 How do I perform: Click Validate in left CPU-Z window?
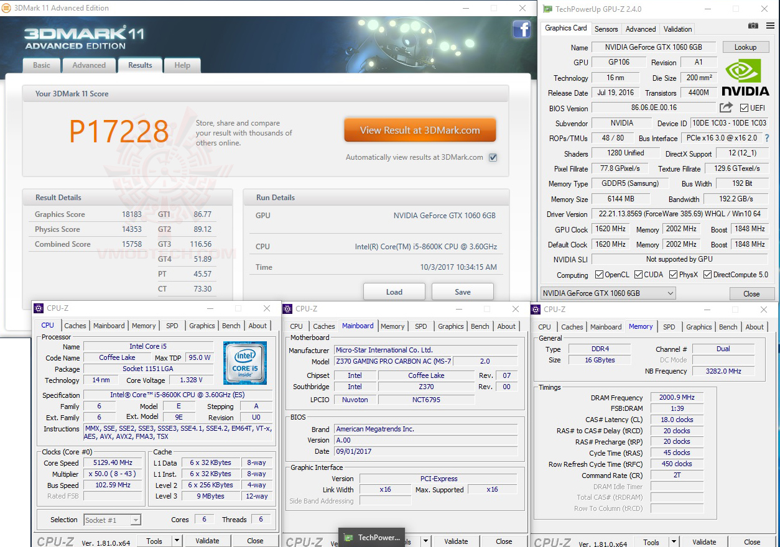tap(207, 541)
